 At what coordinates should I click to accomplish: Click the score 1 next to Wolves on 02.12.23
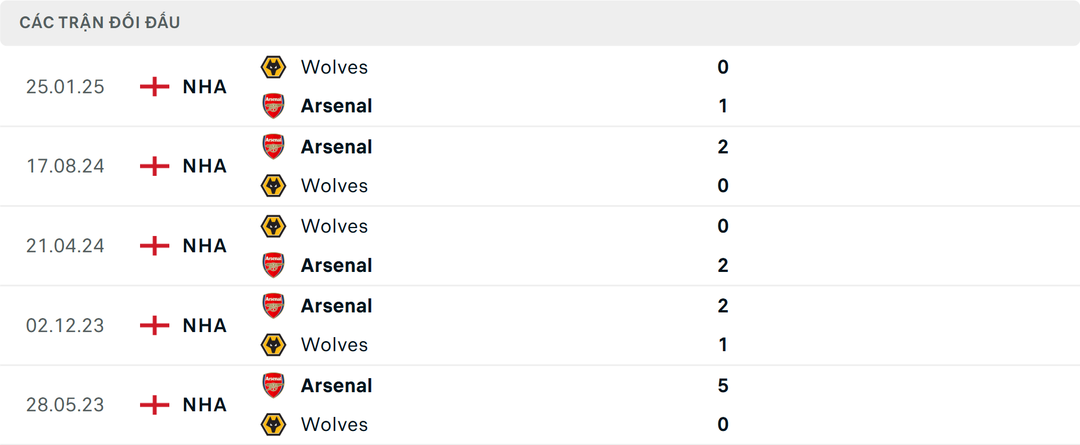coord(724,345)
